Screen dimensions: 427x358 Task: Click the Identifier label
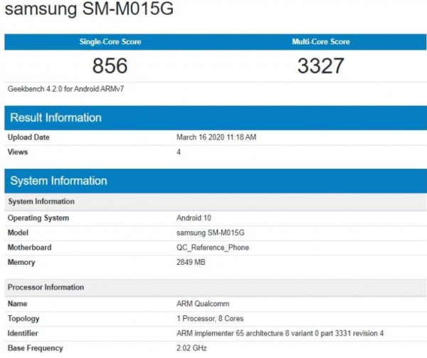[x=23, y=334]
